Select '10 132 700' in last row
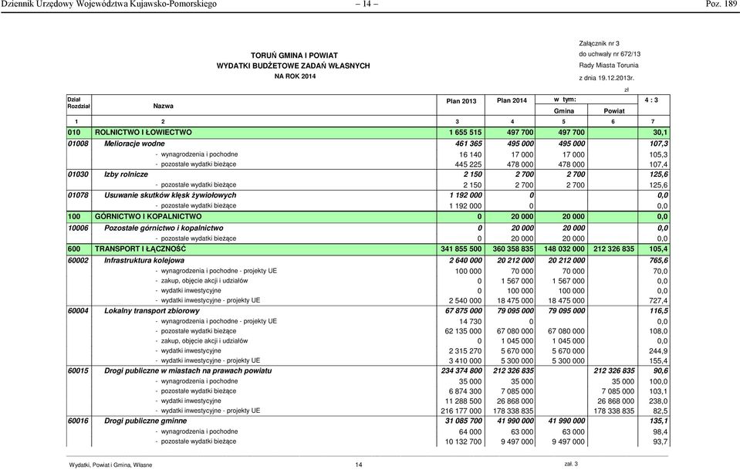This screenshot has width=740, height=470. (465, 441)
